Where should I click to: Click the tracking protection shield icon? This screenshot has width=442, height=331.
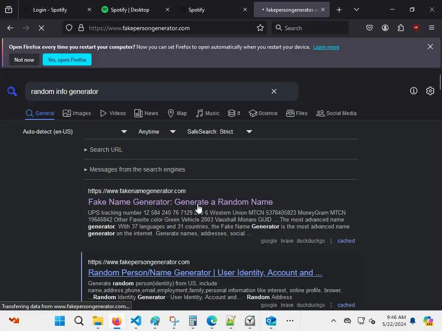pos(69,28)
